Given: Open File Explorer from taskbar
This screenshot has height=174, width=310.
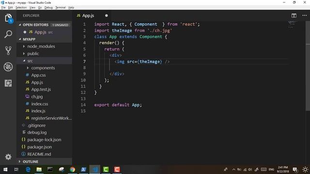Looking at the screenshot, I should pyautogui.click(x=39, y=170).
